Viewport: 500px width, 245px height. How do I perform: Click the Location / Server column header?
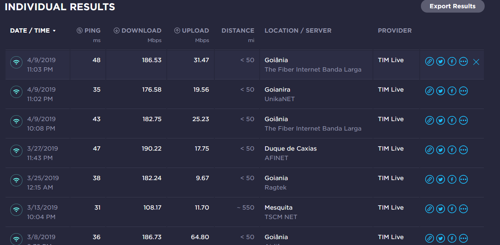[x=298, y=30]
